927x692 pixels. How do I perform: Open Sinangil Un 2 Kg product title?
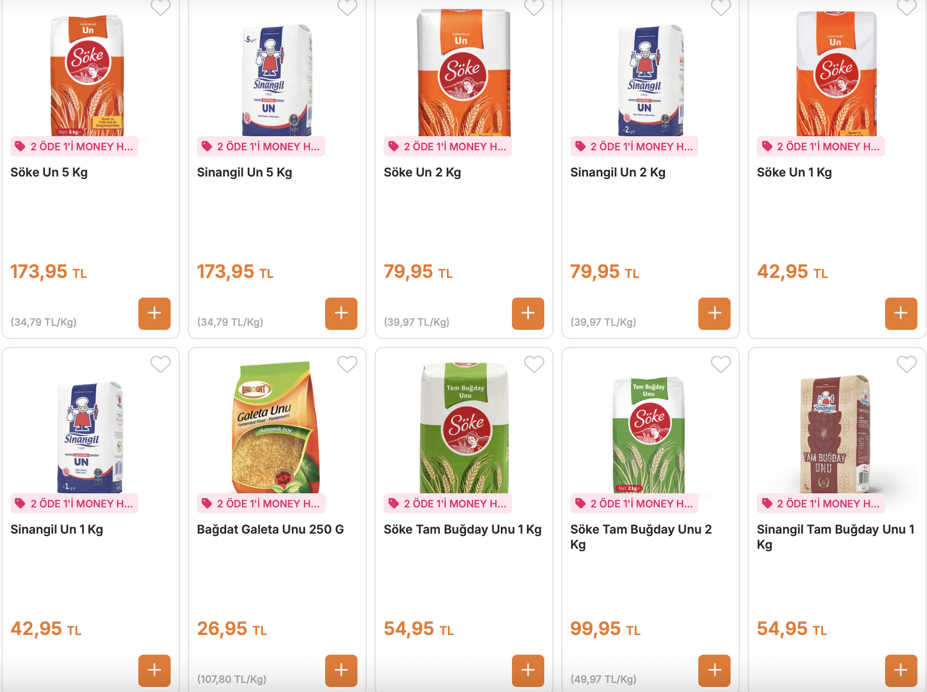pos(617,172)
